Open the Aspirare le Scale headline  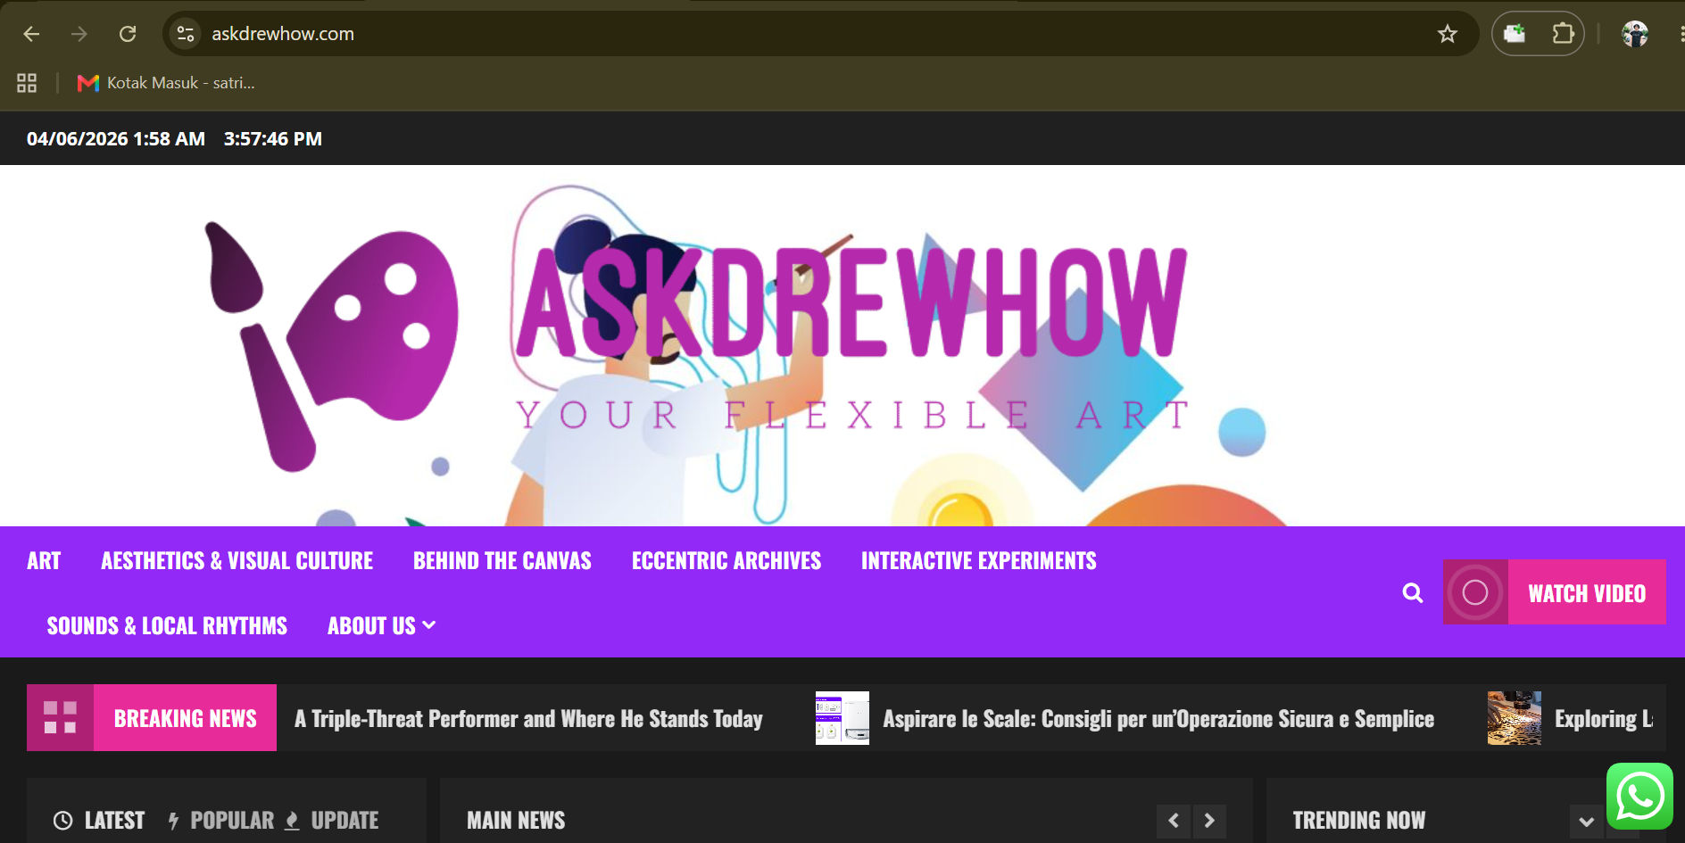[1158, 719]
